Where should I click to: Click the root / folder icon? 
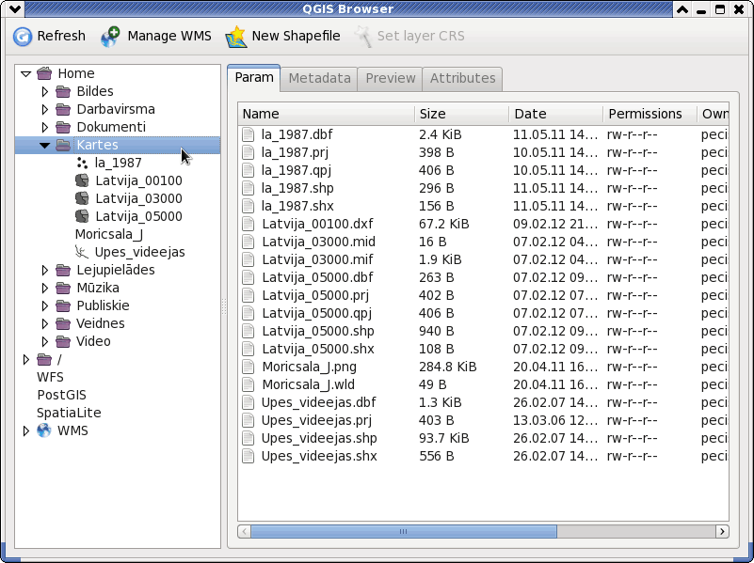coord(44,359)
